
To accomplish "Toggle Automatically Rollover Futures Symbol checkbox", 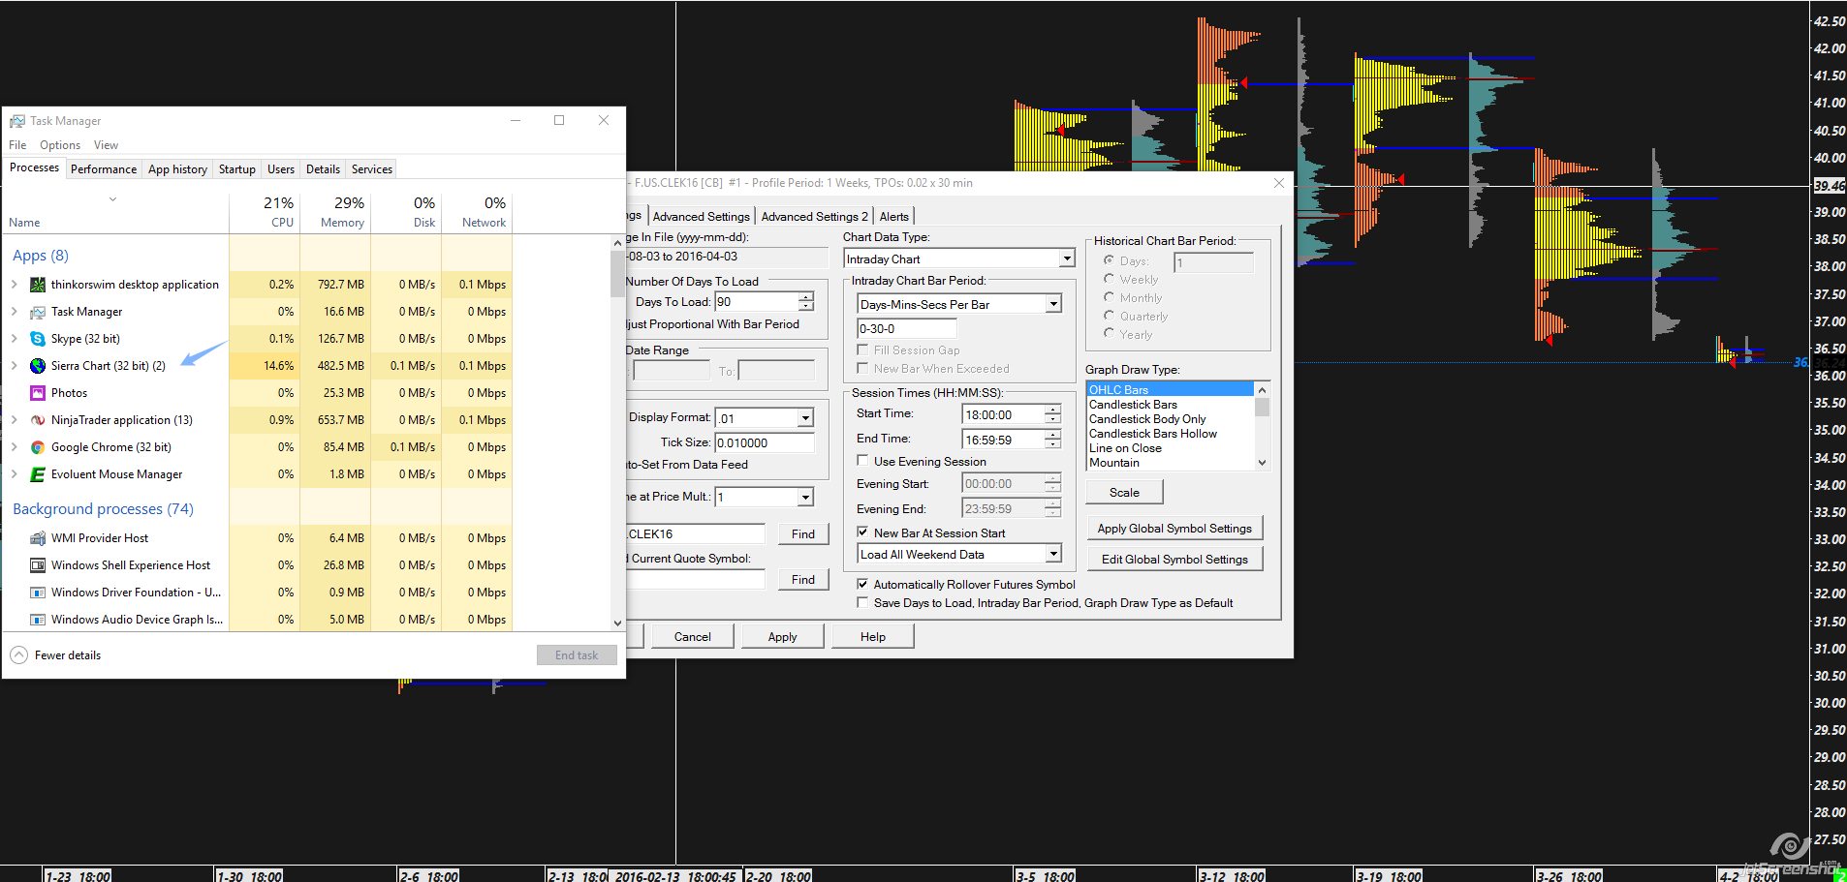I will pyautogui.click(x=862, y=584).
